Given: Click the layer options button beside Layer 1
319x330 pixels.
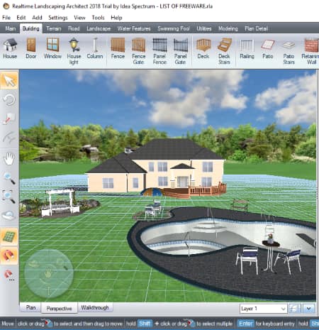Looking at the screenshot, I should [x=295, y=309].
